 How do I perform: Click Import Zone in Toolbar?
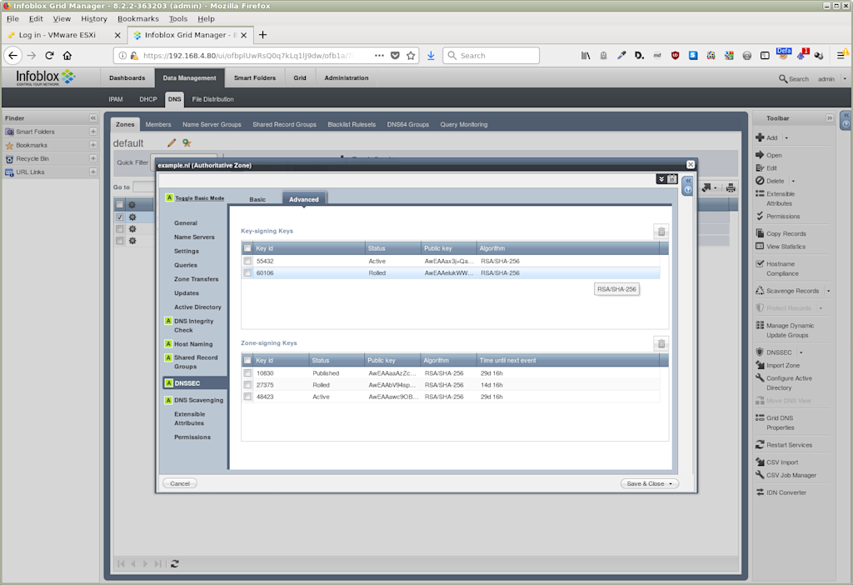783,366
